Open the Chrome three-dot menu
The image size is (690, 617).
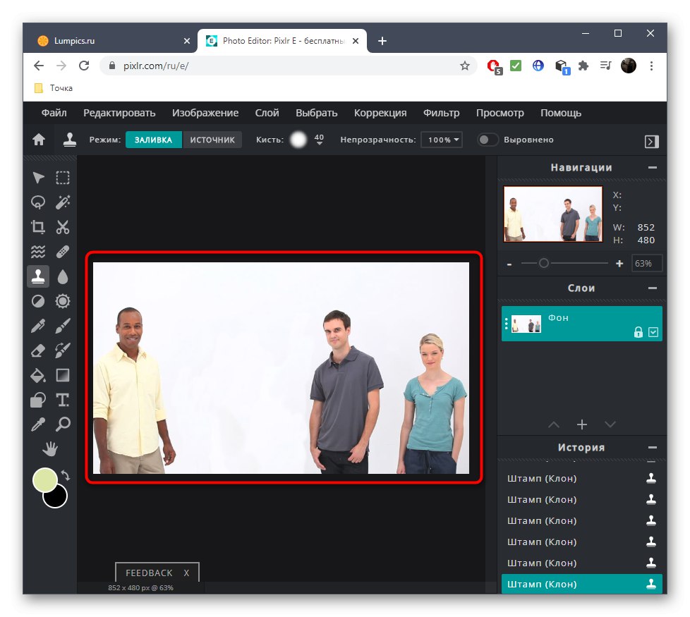pos(651,66)
